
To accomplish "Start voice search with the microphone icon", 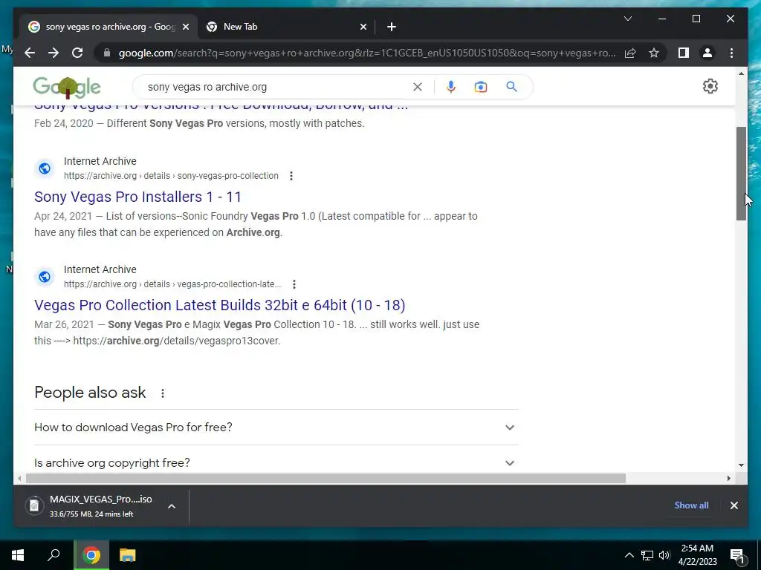I will pyautogui.click(x=451, y=87).
